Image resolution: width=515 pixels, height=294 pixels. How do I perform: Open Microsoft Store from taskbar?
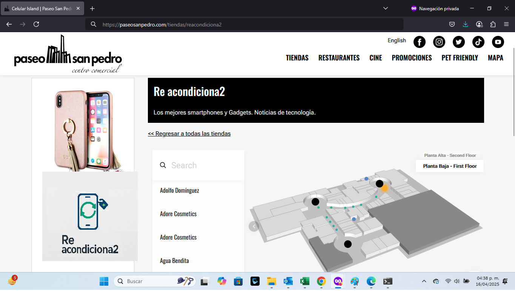click(x=238, y=282)
